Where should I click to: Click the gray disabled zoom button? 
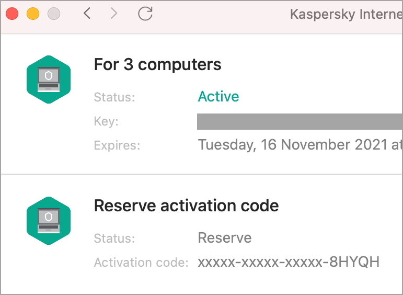[54, 14]
